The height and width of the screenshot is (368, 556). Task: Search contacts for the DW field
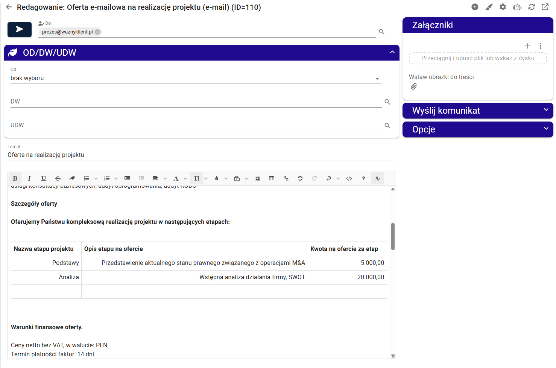click(387, 102)
